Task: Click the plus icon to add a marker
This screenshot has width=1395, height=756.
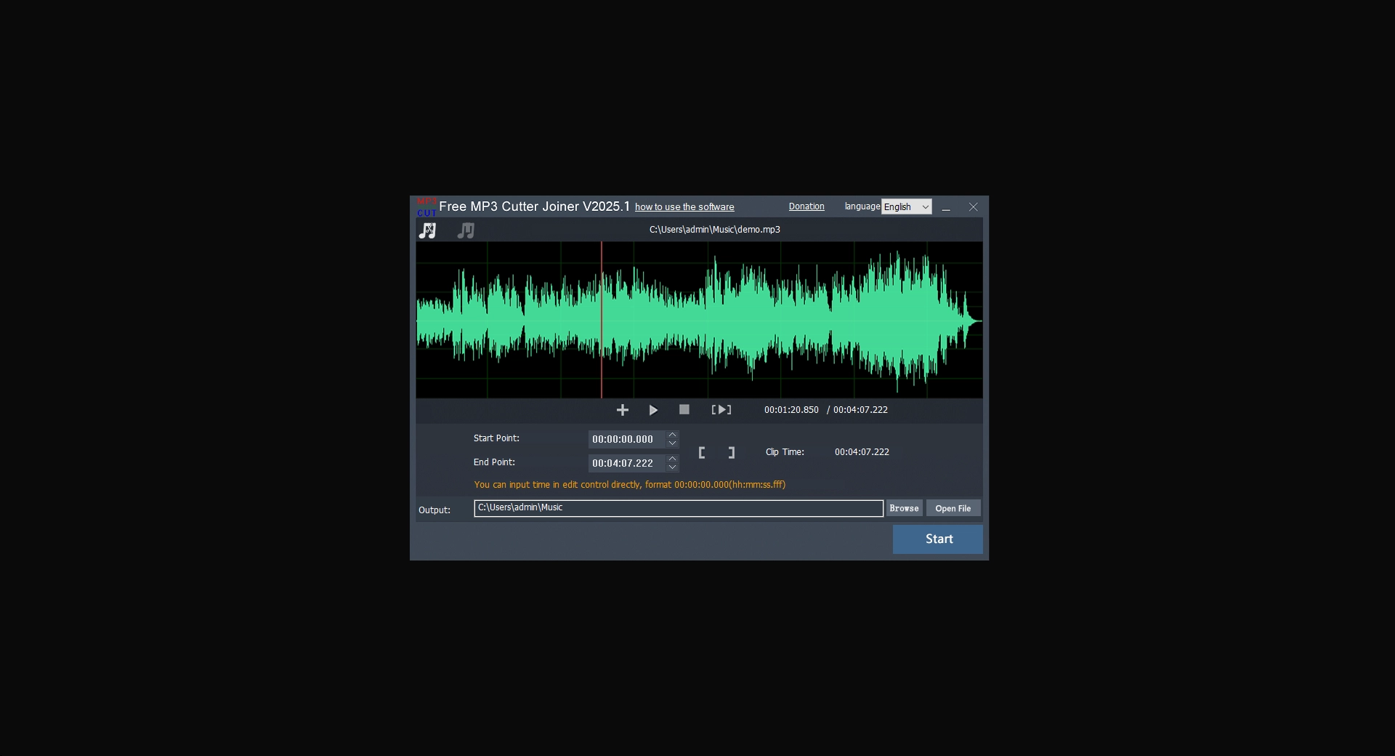Action: (x=622, y=409)
